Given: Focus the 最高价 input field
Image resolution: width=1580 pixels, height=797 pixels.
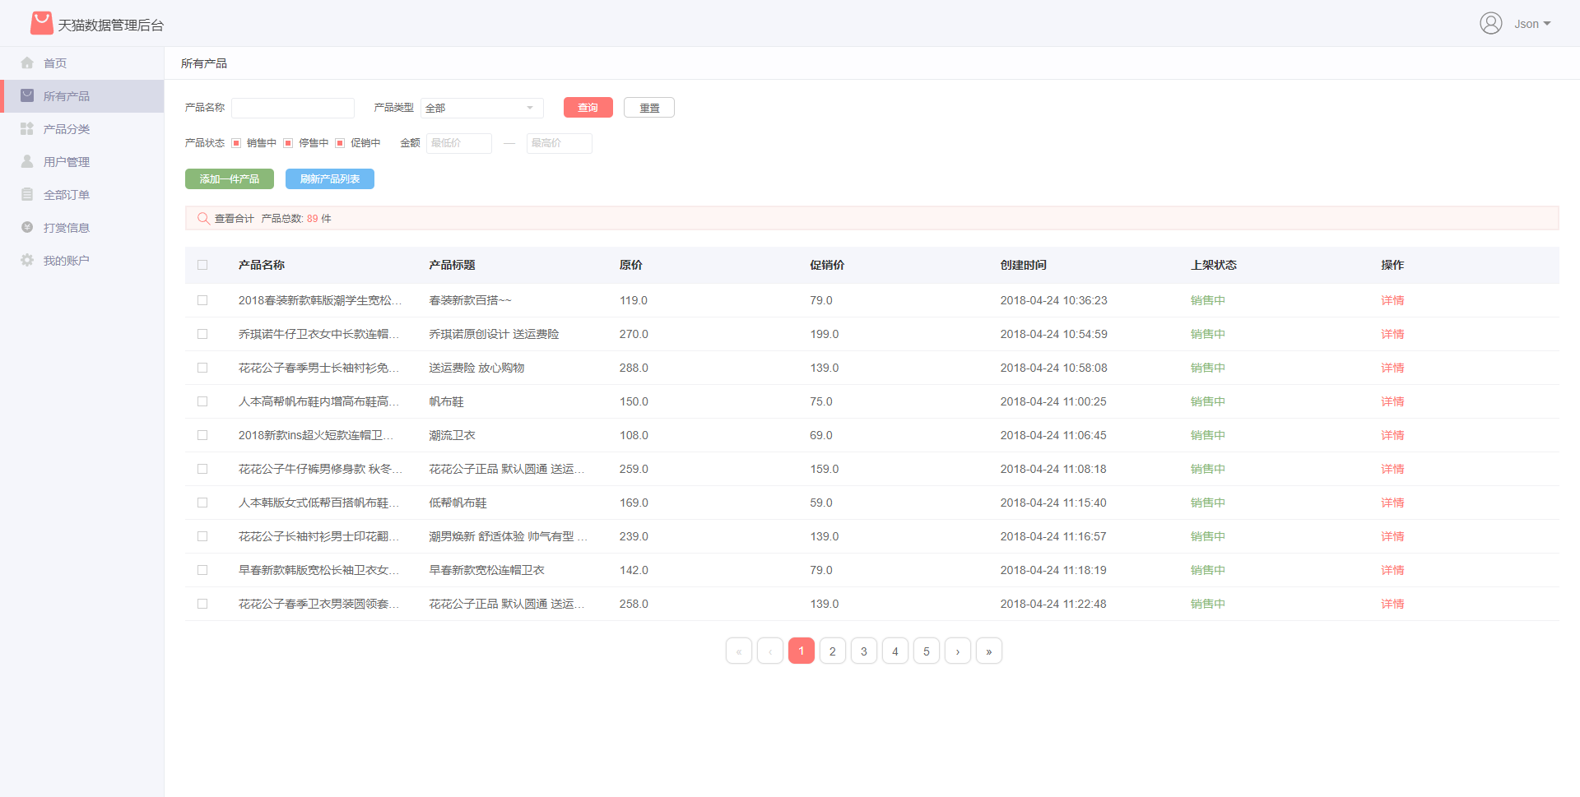Looking at the screenshot, I should tap(560, 143).
